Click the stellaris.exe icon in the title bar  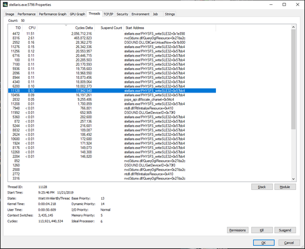pyautogui.click(x=5, y=4)
